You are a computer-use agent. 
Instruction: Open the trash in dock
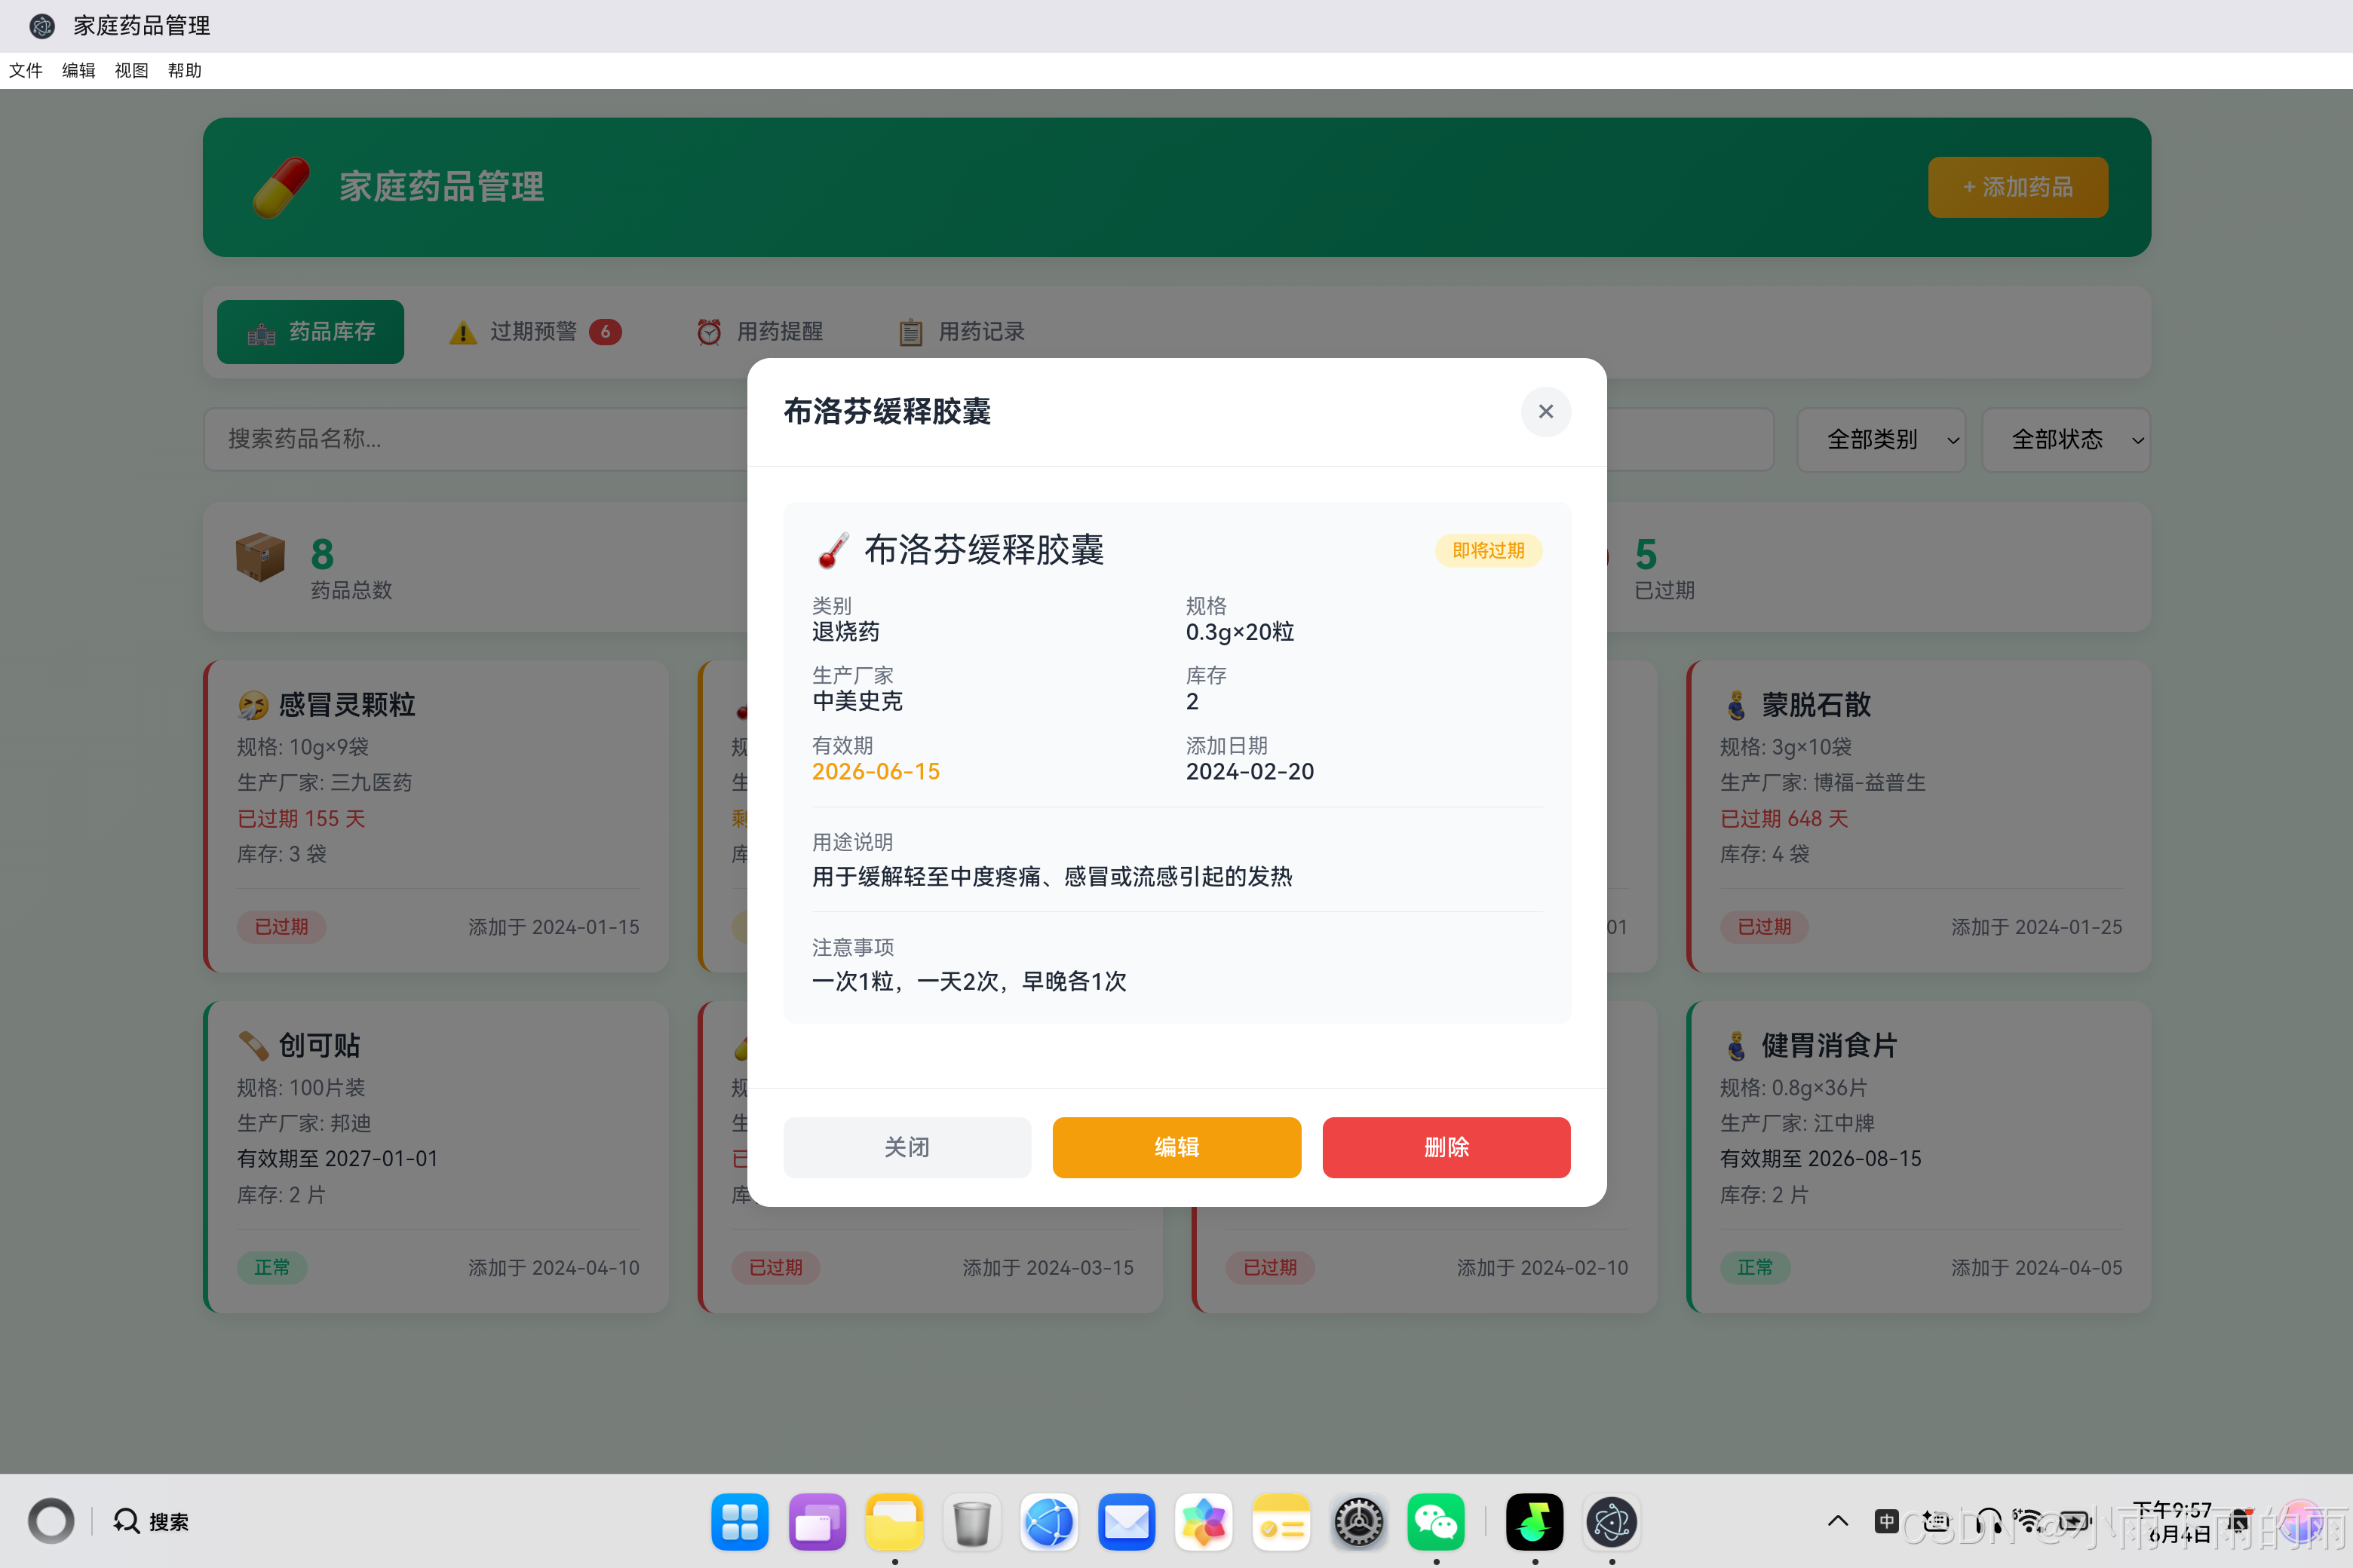(x=971, y=1522)
